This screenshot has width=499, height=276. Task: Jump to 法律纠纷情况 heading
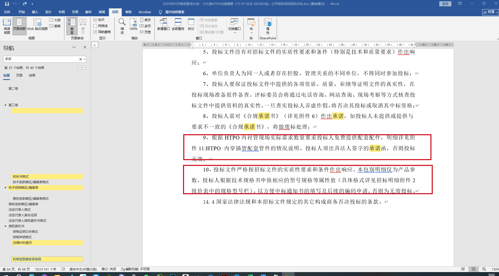47,243
